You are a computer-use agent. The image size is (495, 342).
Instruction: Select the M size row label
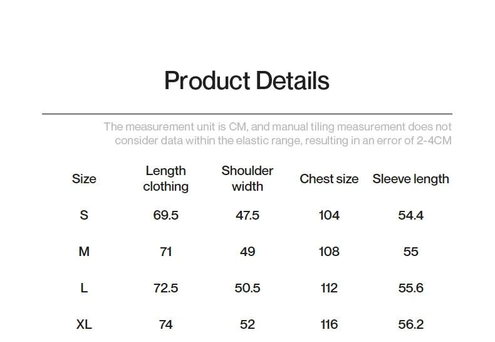click(x=84, y=252)
